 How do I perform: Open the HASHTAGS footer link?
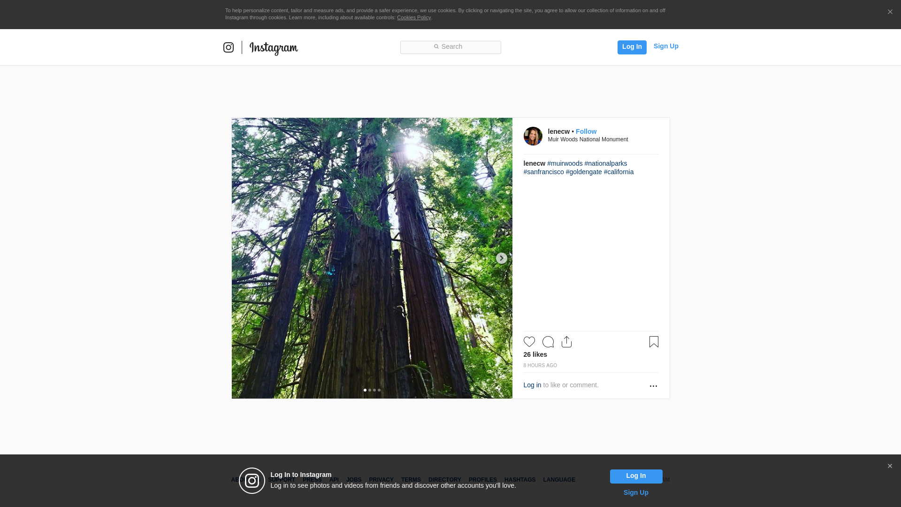point(519,480)
